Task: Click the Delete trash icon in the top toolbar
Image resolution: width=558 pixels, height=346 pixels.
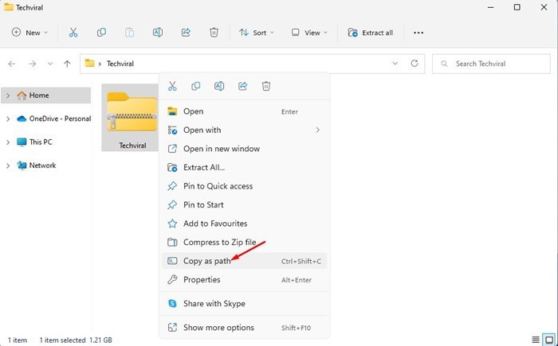Action: 214,33
